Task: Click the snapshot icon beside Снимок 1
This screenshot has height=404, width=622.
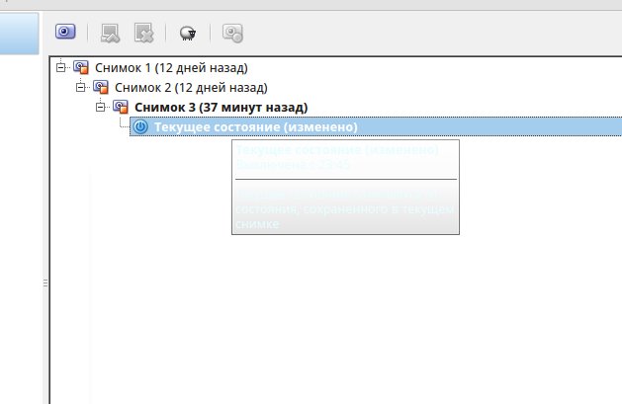Action: click(81, 67)
